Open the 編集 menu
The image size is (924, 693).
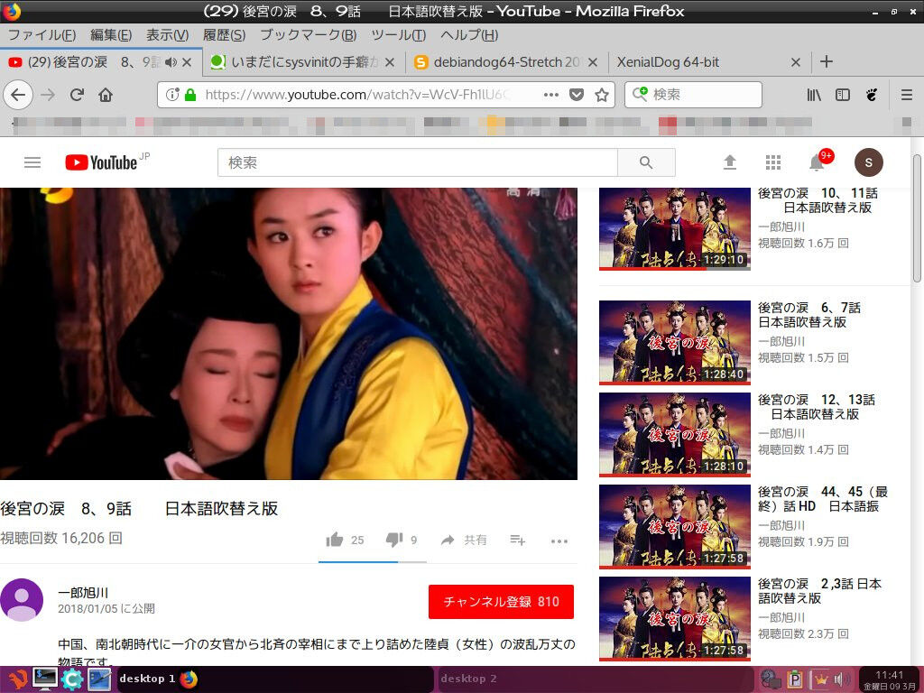(111, 35)
